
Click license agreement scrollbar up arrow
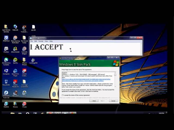[x=115, y=73]
